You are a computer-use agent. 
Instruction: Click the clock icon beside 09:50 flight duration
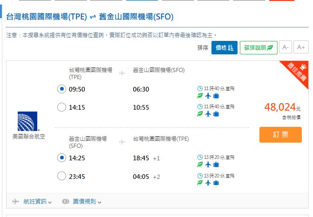[200, 88]
